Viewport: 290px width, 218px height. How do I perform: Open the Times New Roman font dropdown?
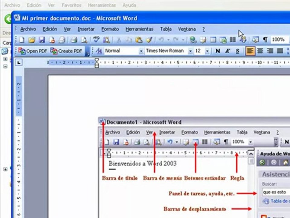click(190, 51)
